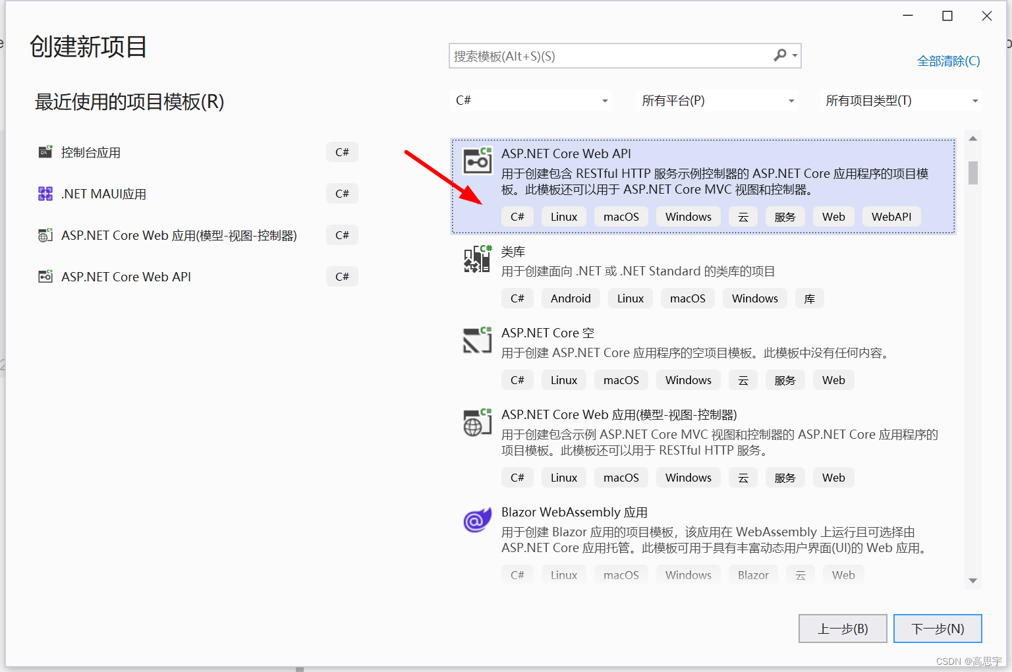Click the template list scrollbar up arrow

[x=972, y=138]
